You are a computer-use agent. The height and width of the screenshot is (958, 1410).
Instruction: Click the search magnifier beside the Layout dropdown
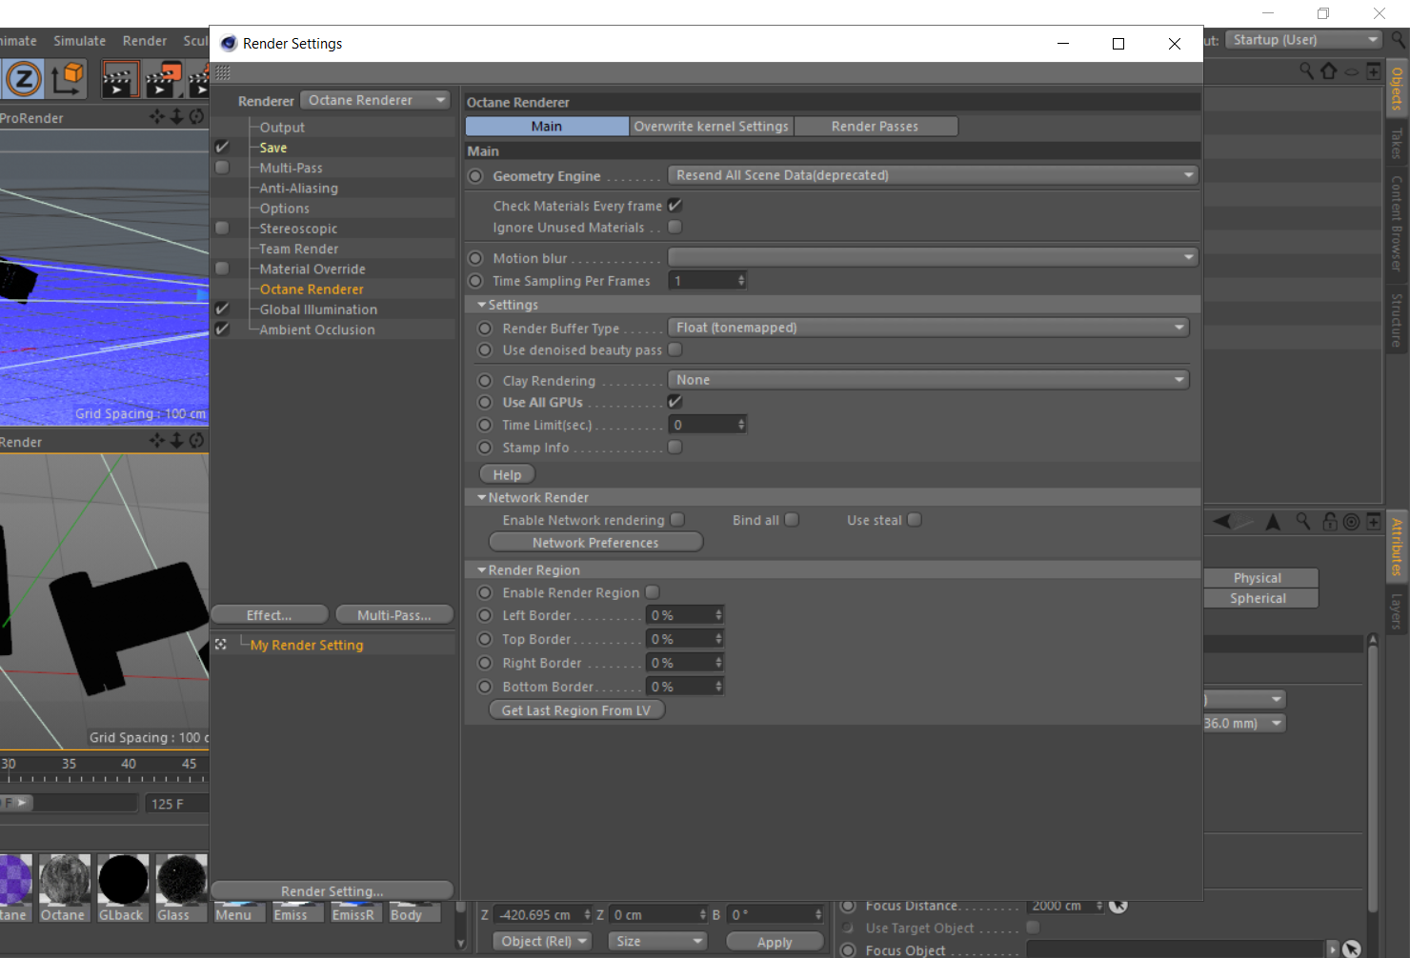(1399, 40)
